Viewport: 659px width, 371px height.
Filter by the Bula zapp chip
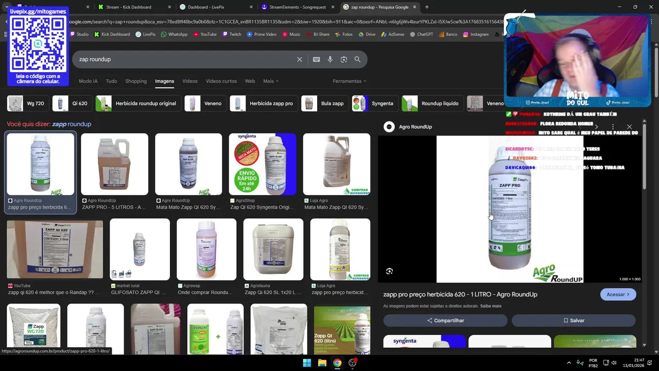[325, 104]
